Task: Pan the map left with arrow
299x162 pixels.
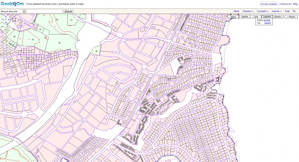Action: coord(3,20)
